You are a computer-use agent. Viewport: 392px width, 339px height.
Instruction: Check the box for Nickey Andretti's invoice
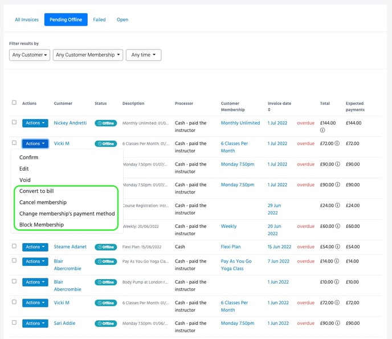coord(14,123)
